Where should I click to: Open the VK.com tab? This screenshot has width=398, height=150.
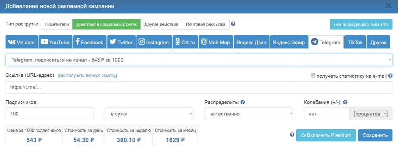pyautogui.click(x=21, y=42)
